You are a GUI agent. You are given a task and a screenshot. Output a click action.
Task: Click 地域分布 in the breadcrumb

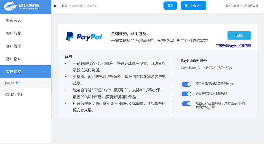click(x=92, y=6)
